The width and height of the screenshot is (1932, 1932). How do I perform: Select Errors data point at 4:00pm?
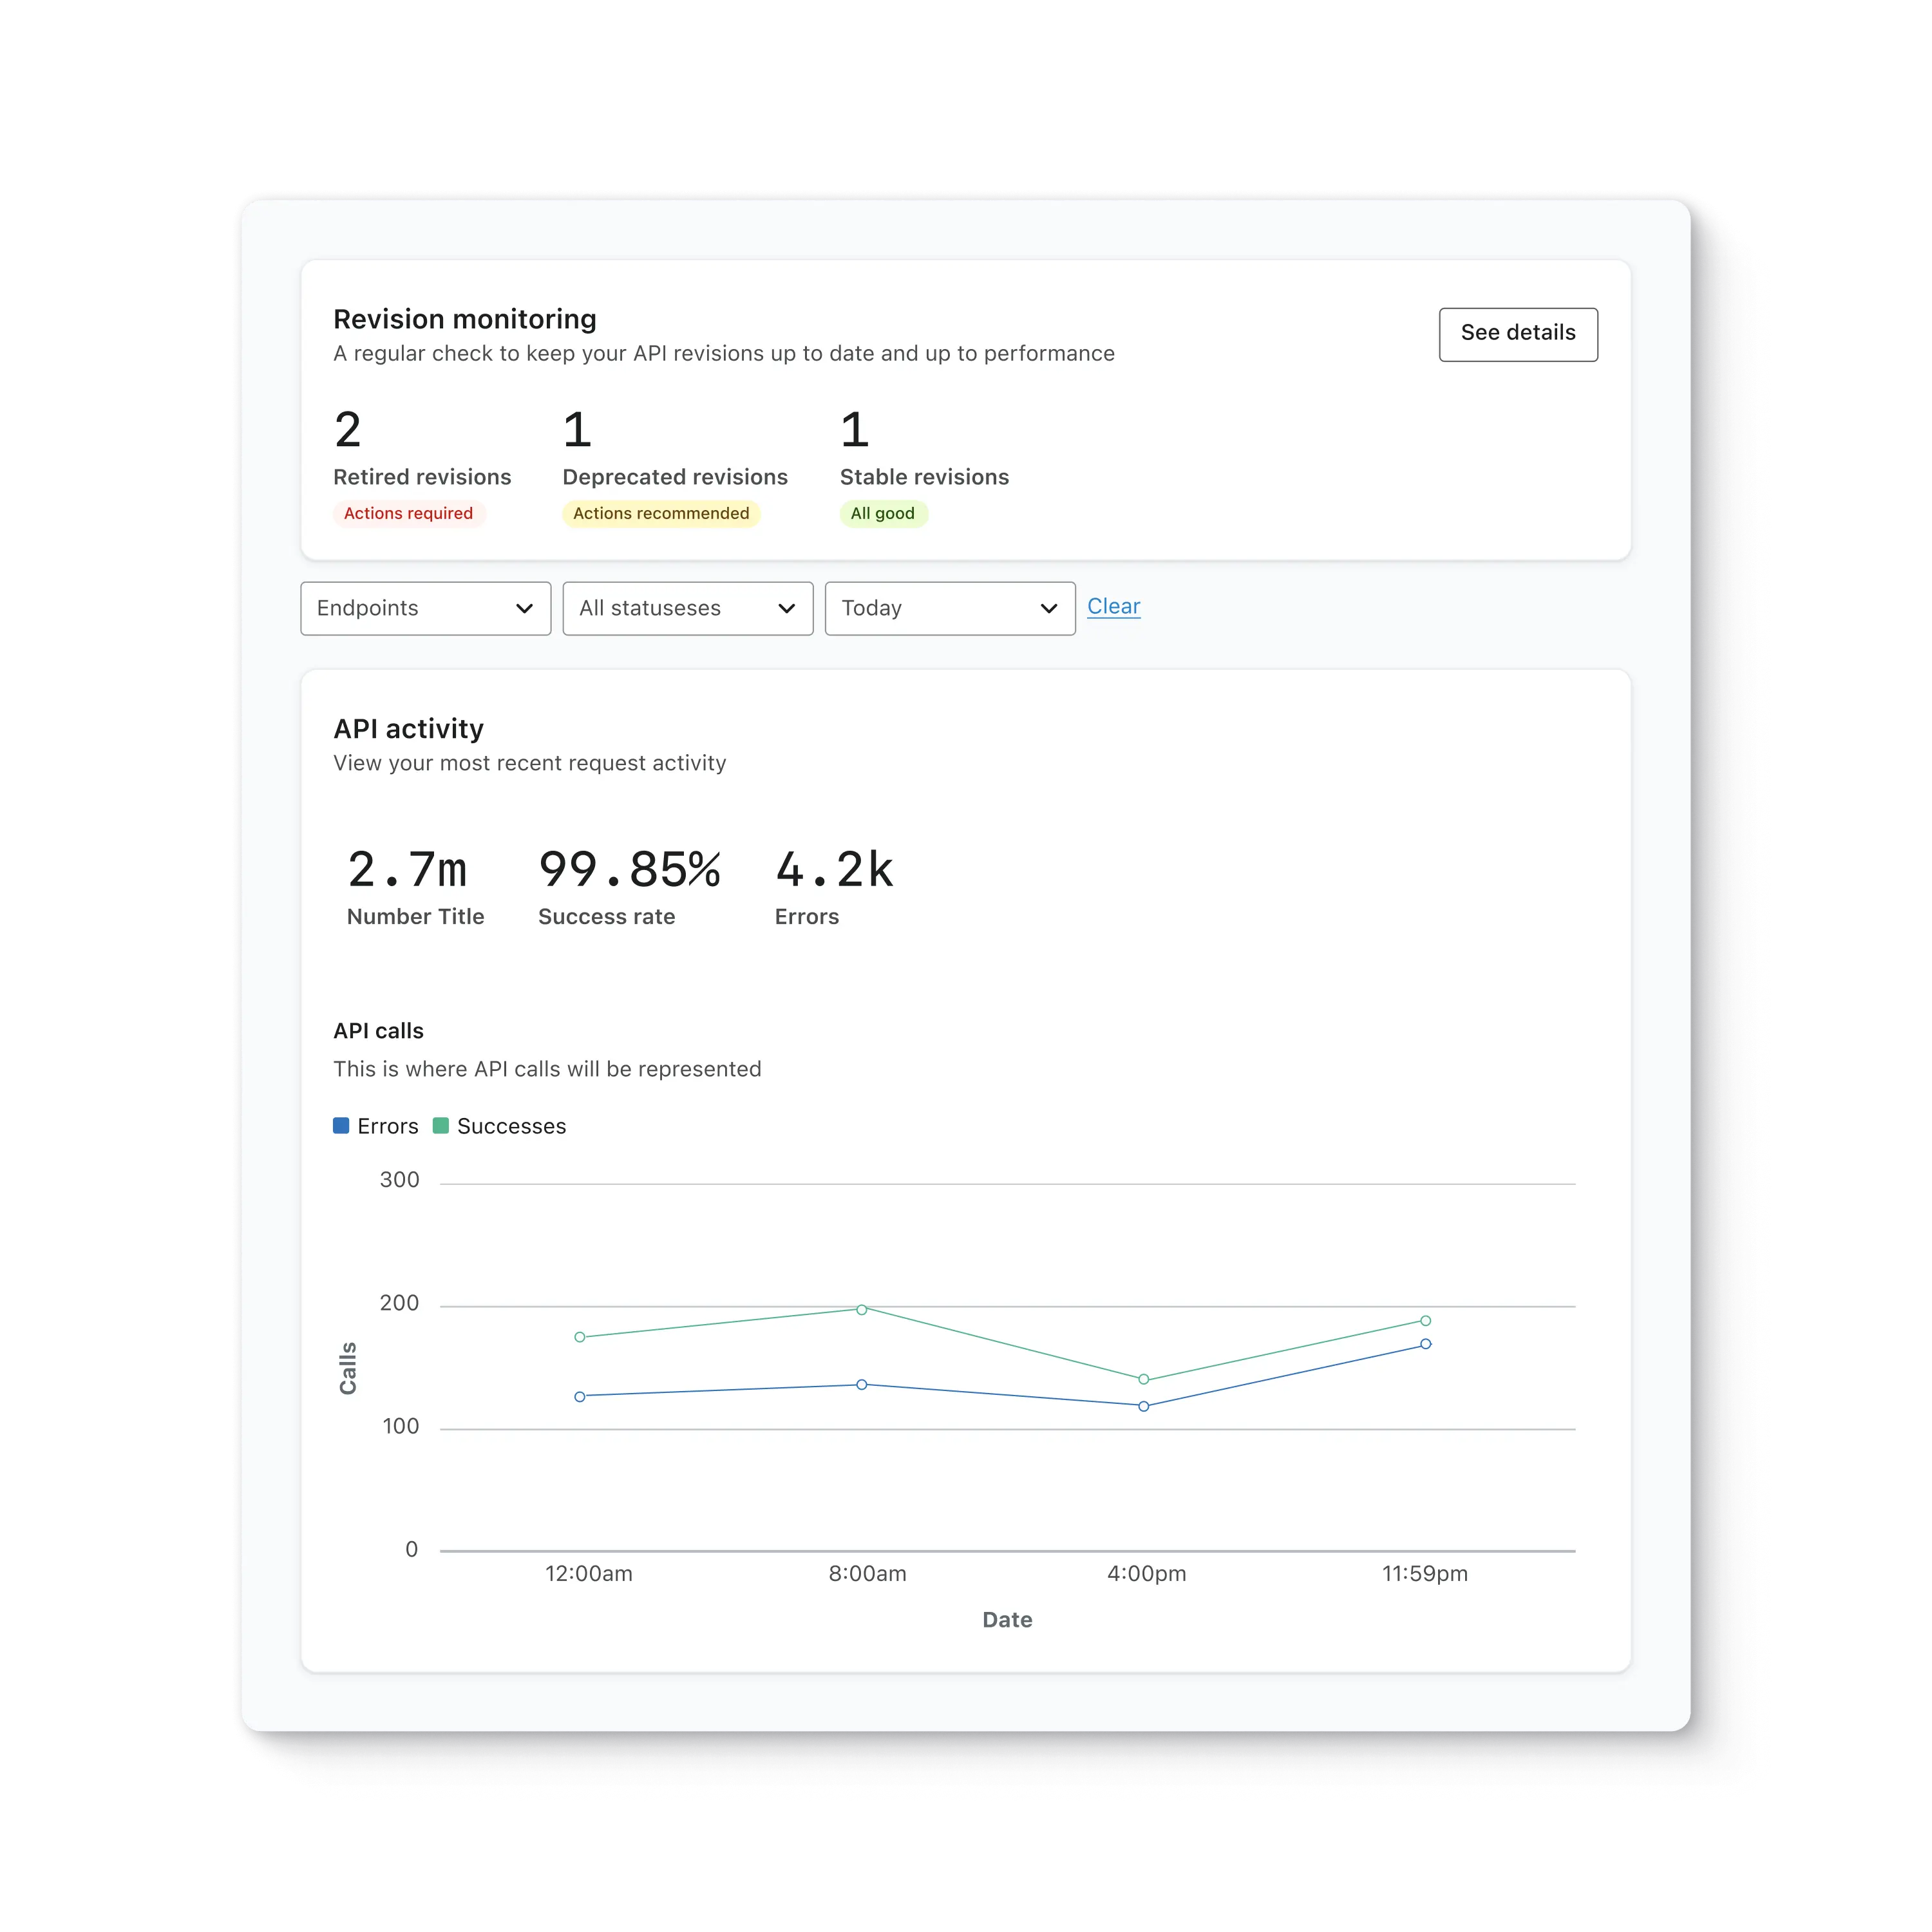pos(1143,1406)
